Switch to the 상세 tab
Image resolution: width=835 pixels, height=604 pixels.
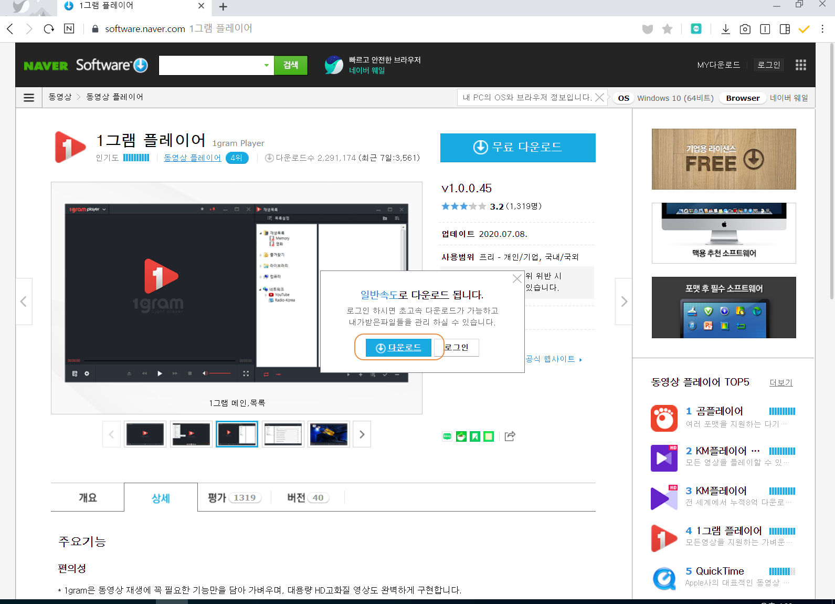(x=161, y=498)
